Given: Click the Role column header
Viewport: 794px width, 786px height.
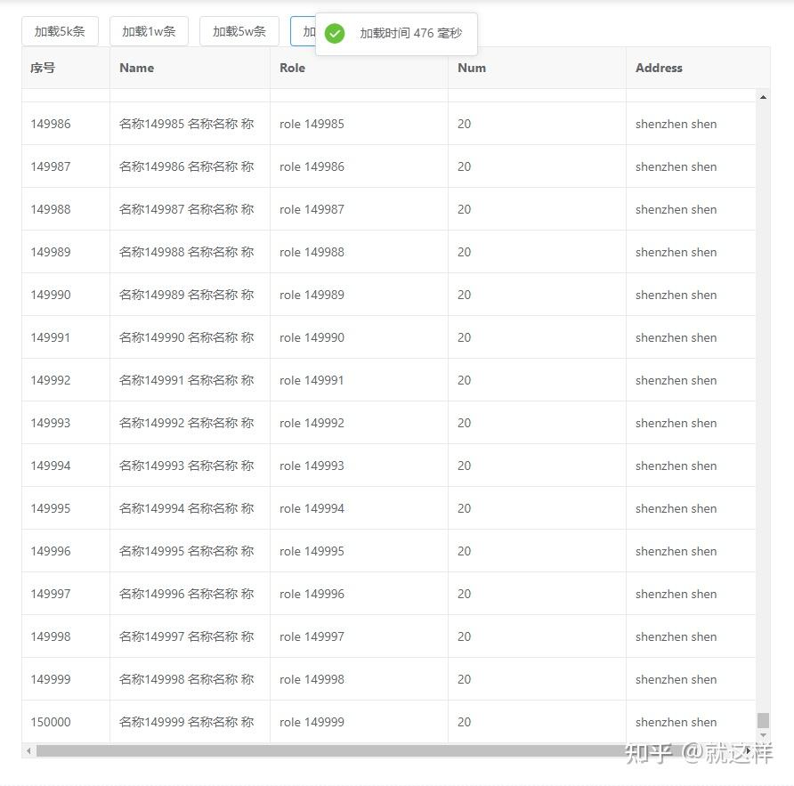Looking at the screenshot, I should pyautogui.click(x=292, y=68).
